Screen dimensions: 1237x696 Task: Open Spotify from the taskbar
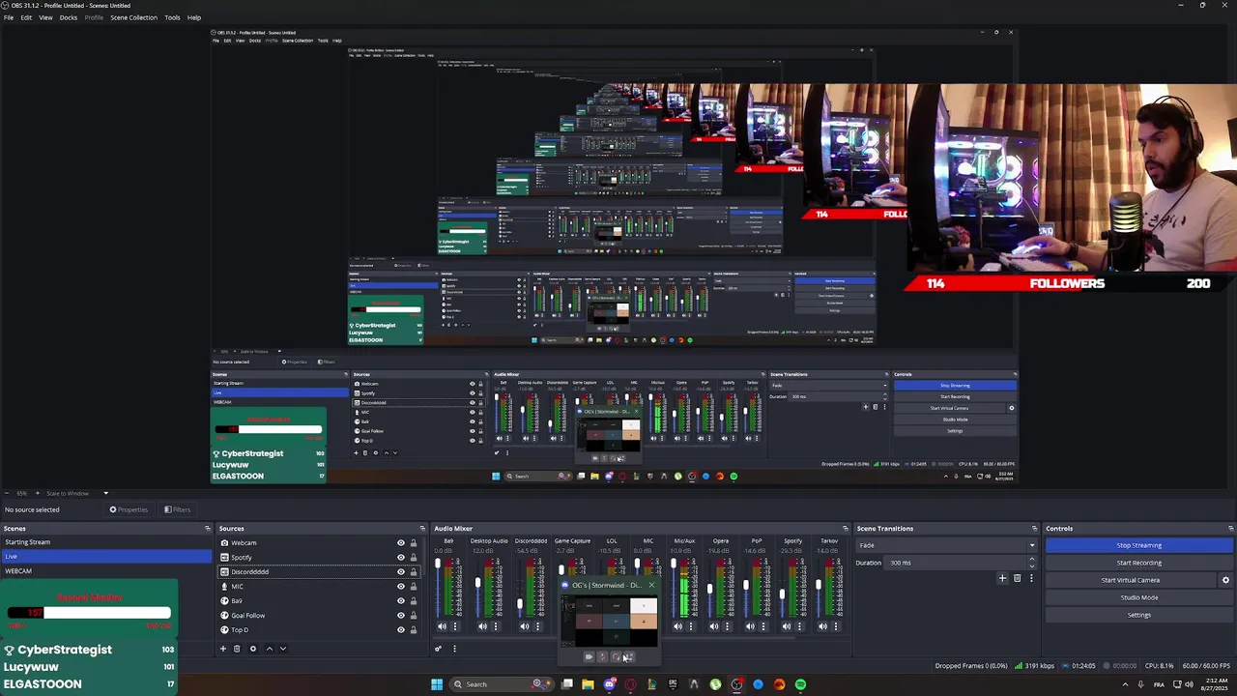click(800, 684)
